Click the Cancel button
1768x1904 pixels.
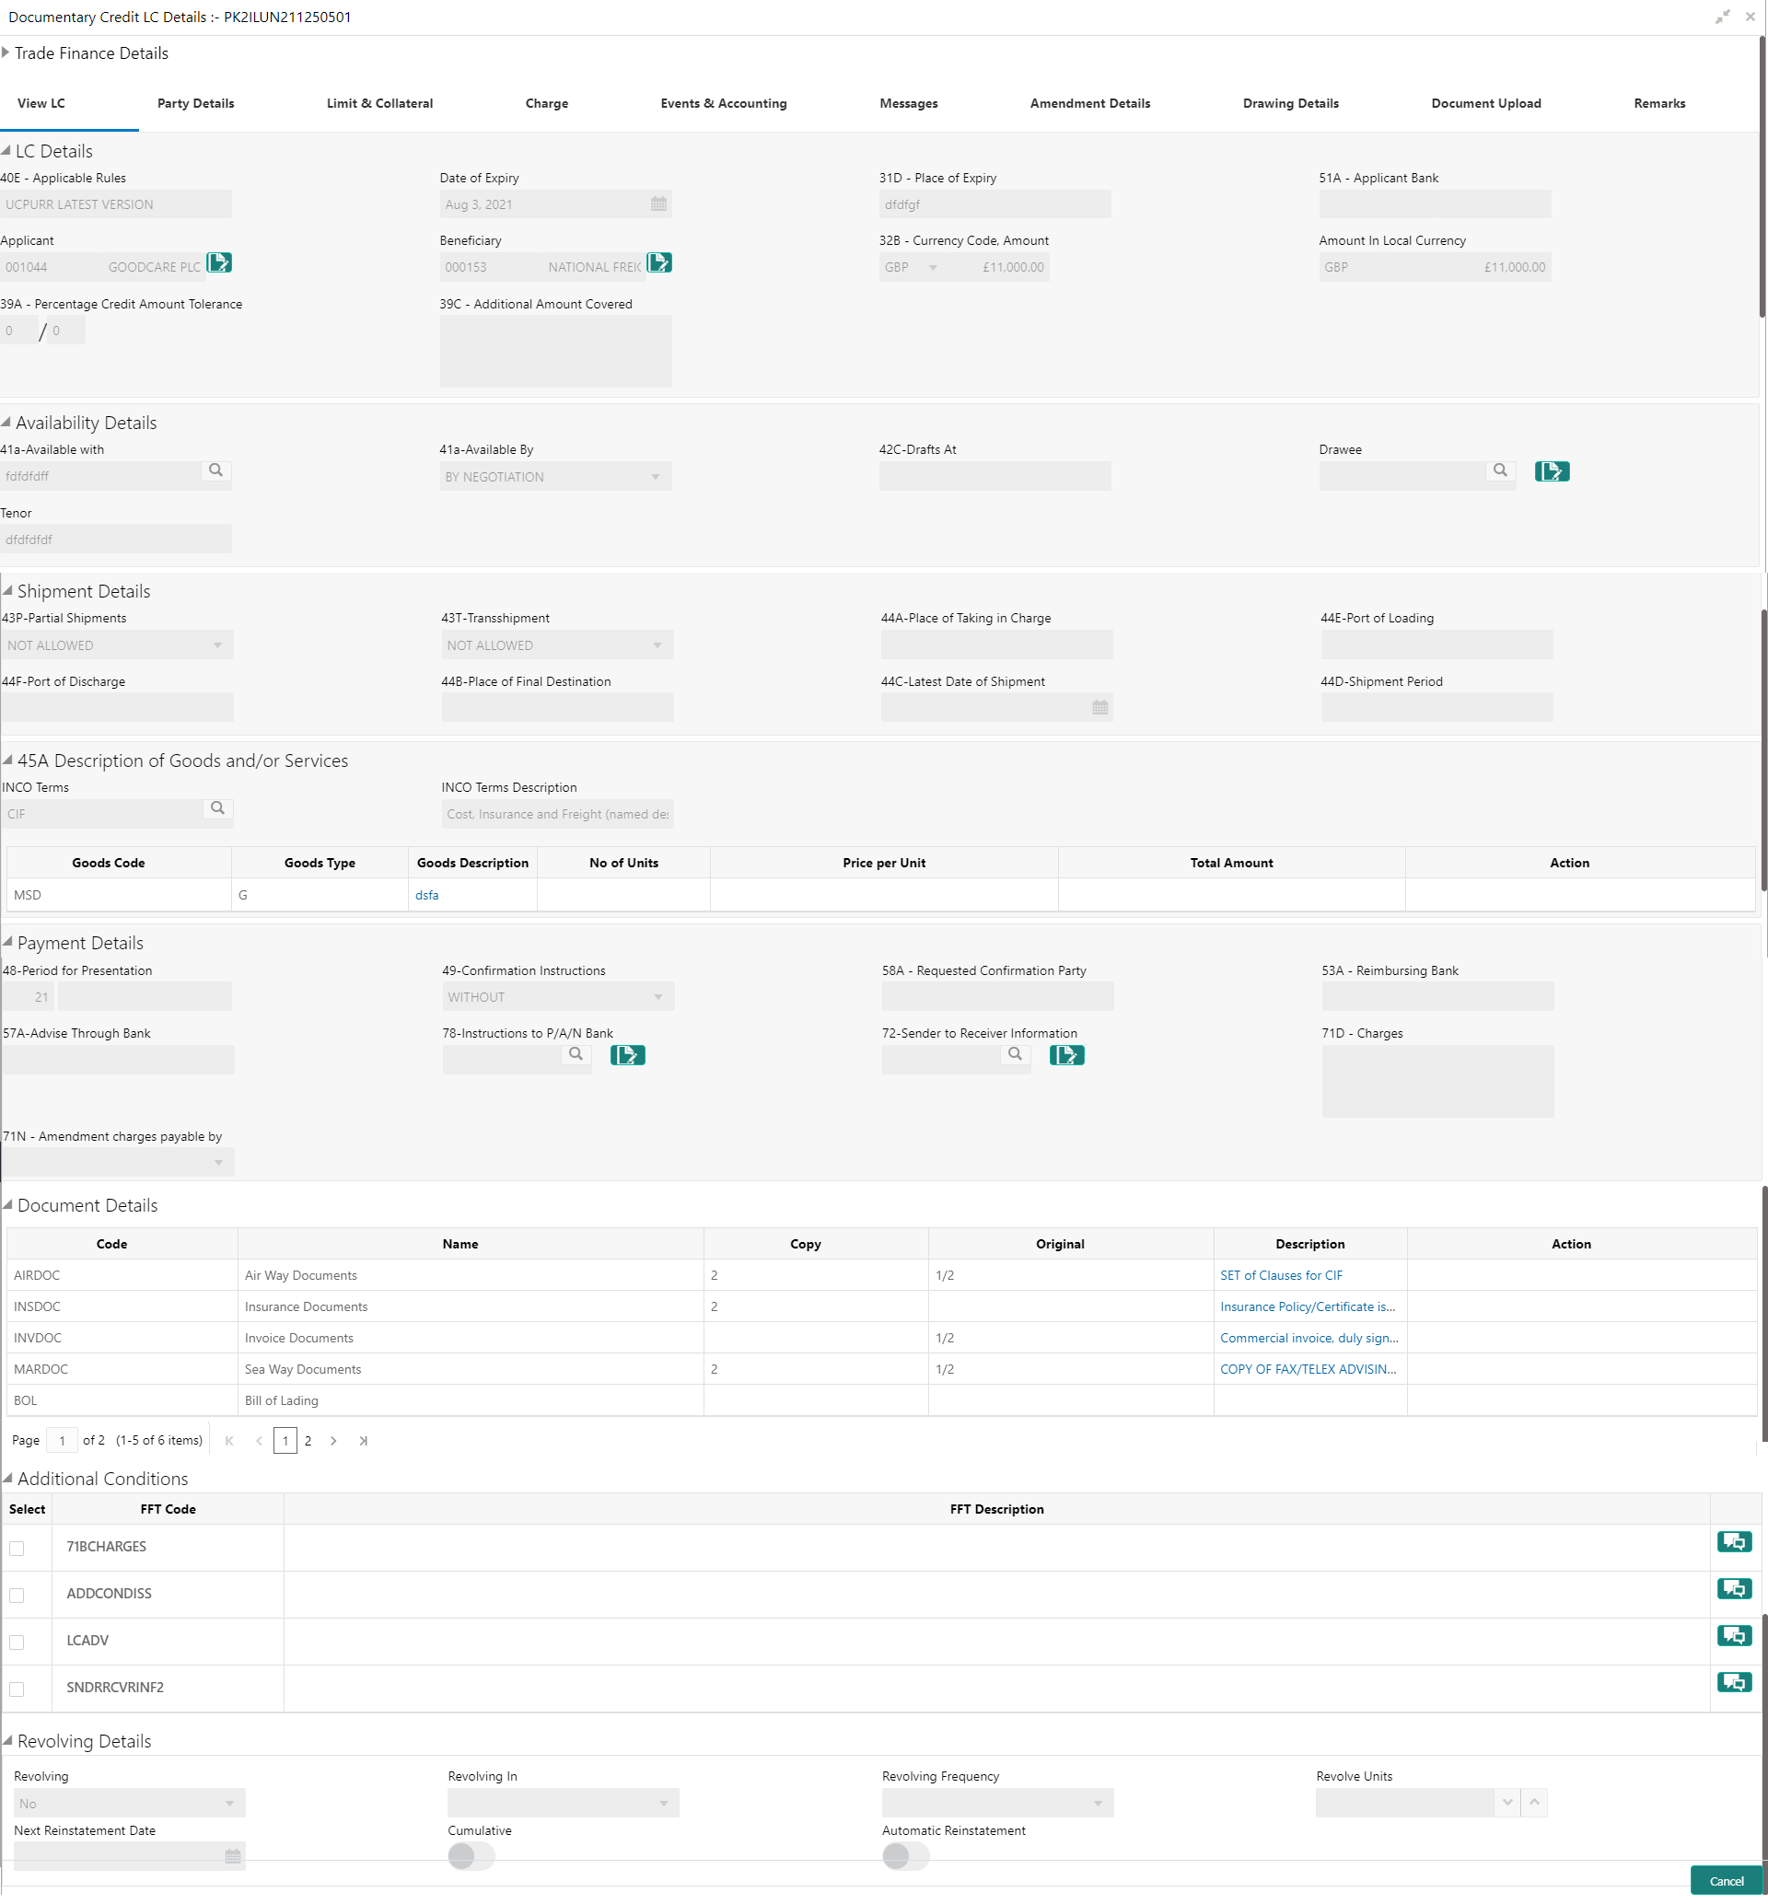click(x=1725, y=1881)
